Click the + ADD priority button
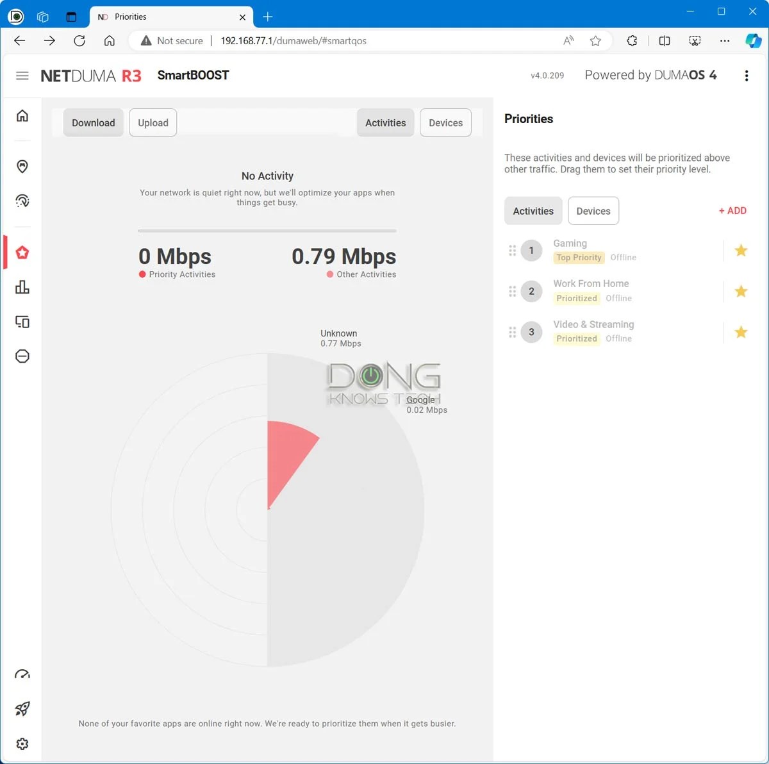This screenshot has width=769, height=764. pos(732,210)
